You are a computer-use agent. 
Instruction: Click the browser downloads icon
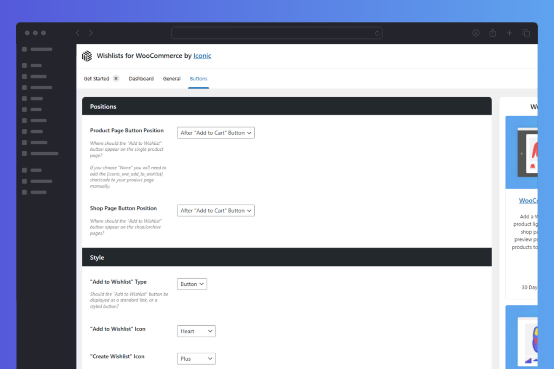coord(476,32)
